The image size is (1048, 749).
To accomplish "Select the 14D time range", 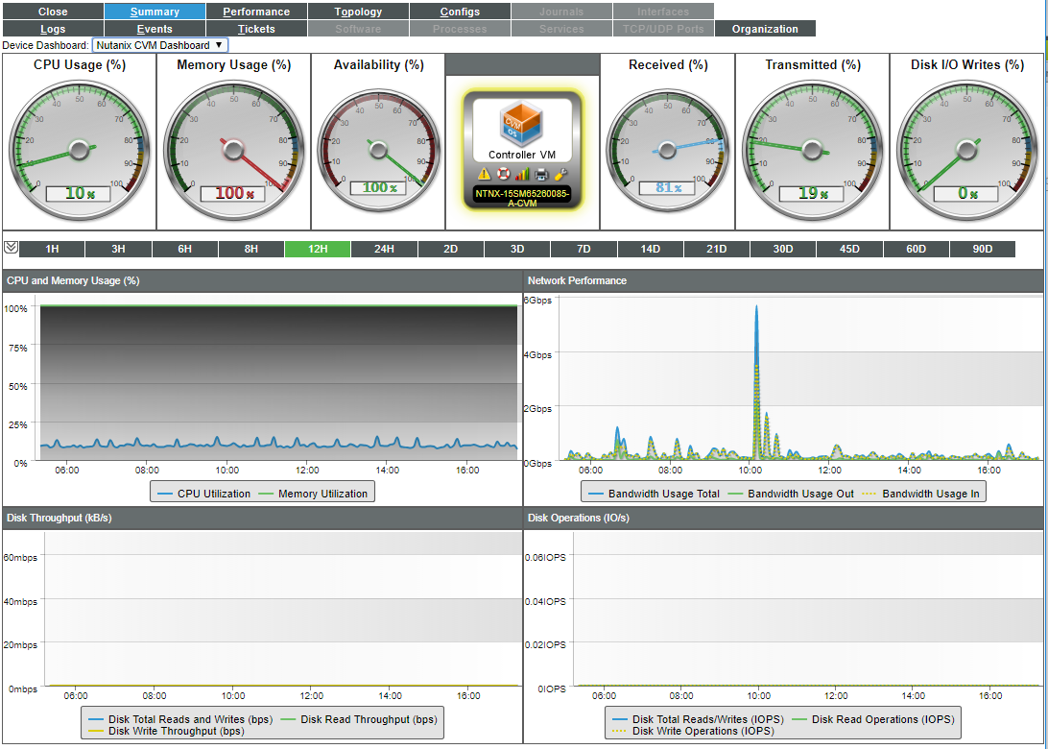I will [x=651, y=249].
